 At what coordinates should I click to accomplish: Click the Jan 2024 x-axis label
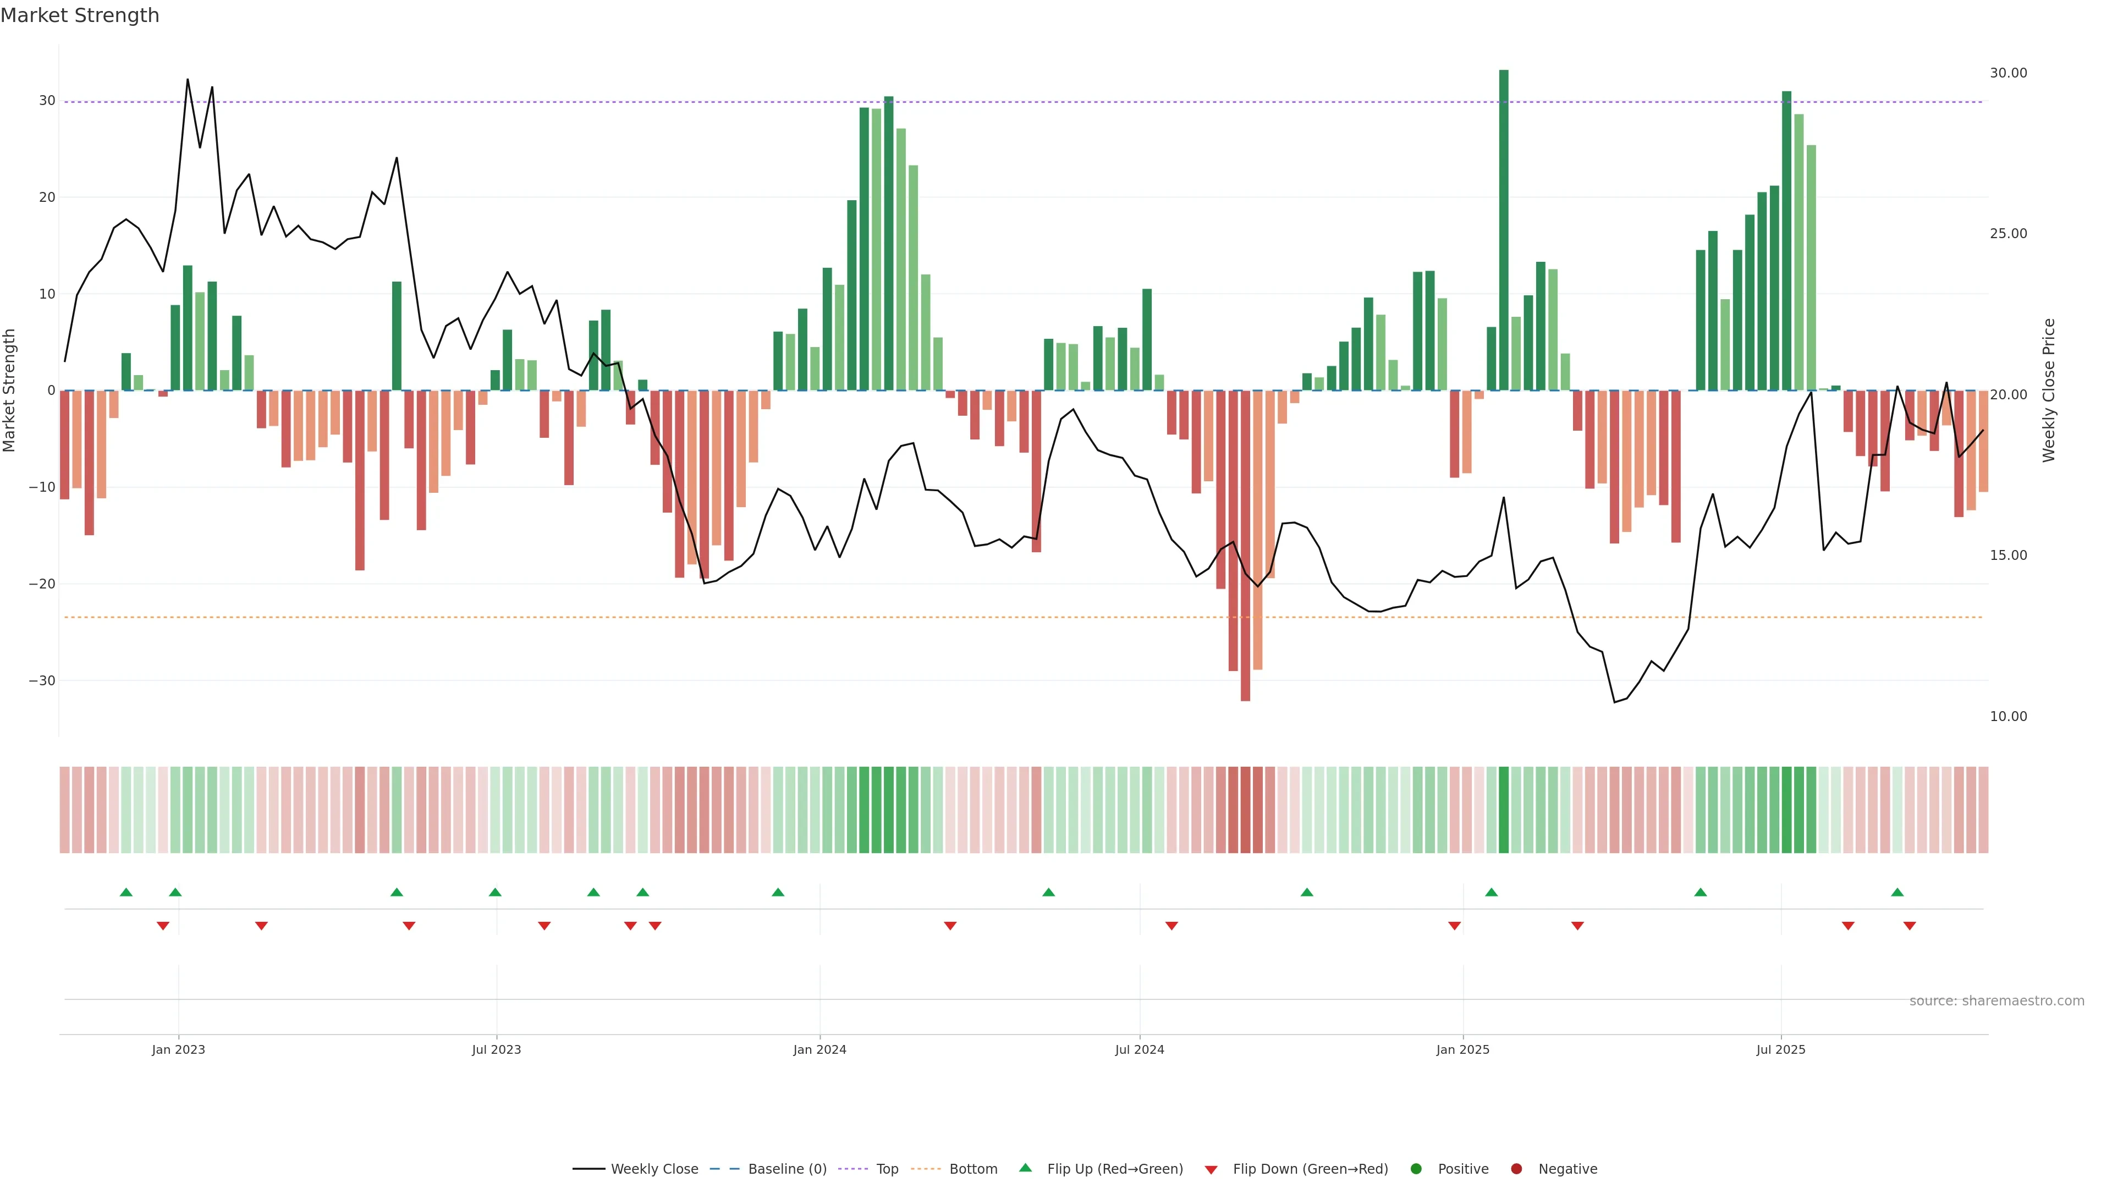819,1049
